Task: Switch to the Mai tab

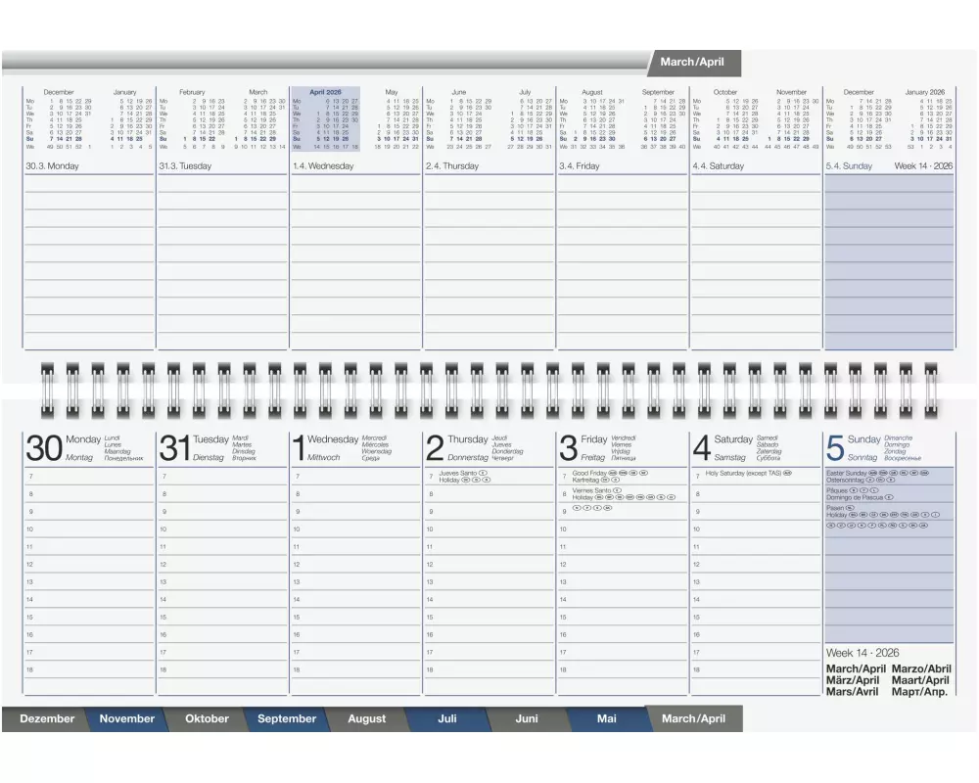Action: click(607, 718)
